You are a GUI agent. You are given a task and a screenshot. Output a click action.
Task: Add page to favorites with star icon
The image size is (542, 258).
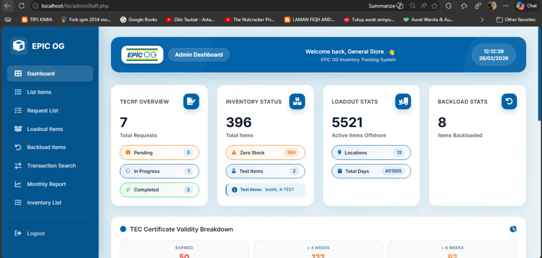click(434, 6)
